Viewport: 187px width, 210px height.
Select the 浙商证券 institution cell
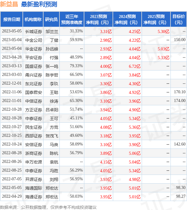34,153
